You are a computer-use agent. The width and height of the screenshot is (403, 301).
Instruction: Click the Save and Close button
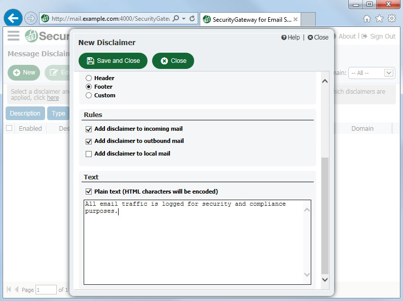tap(113, 61)
